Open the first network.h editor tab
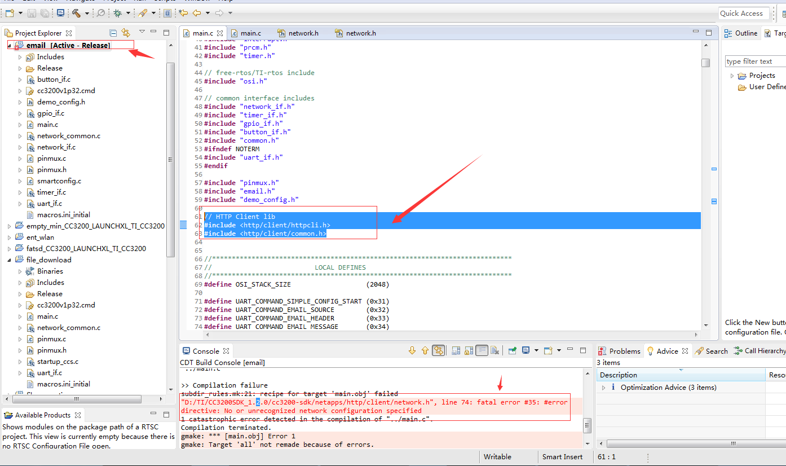The width and height of the screenshot is (786, 466). 303,33
